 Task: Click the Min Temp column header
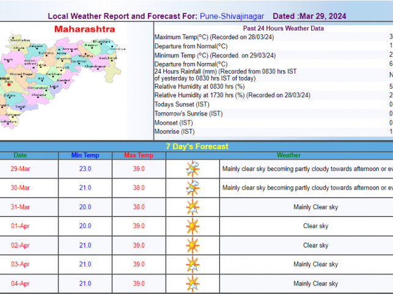pos(84,155)
